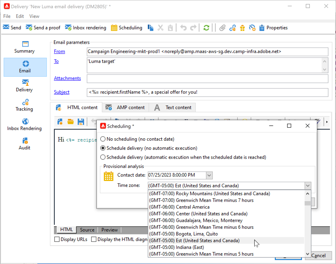Click the Redo arrow icon

pyautogui.click(x=193, y=28)
